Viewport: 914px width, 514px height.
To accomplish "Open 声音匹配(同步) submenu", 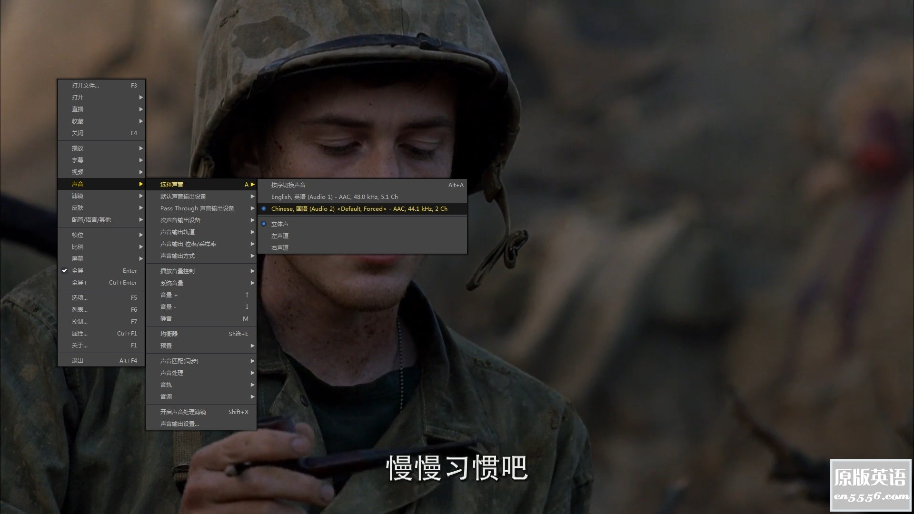I will pyautogui.click(x=201, y=361).
